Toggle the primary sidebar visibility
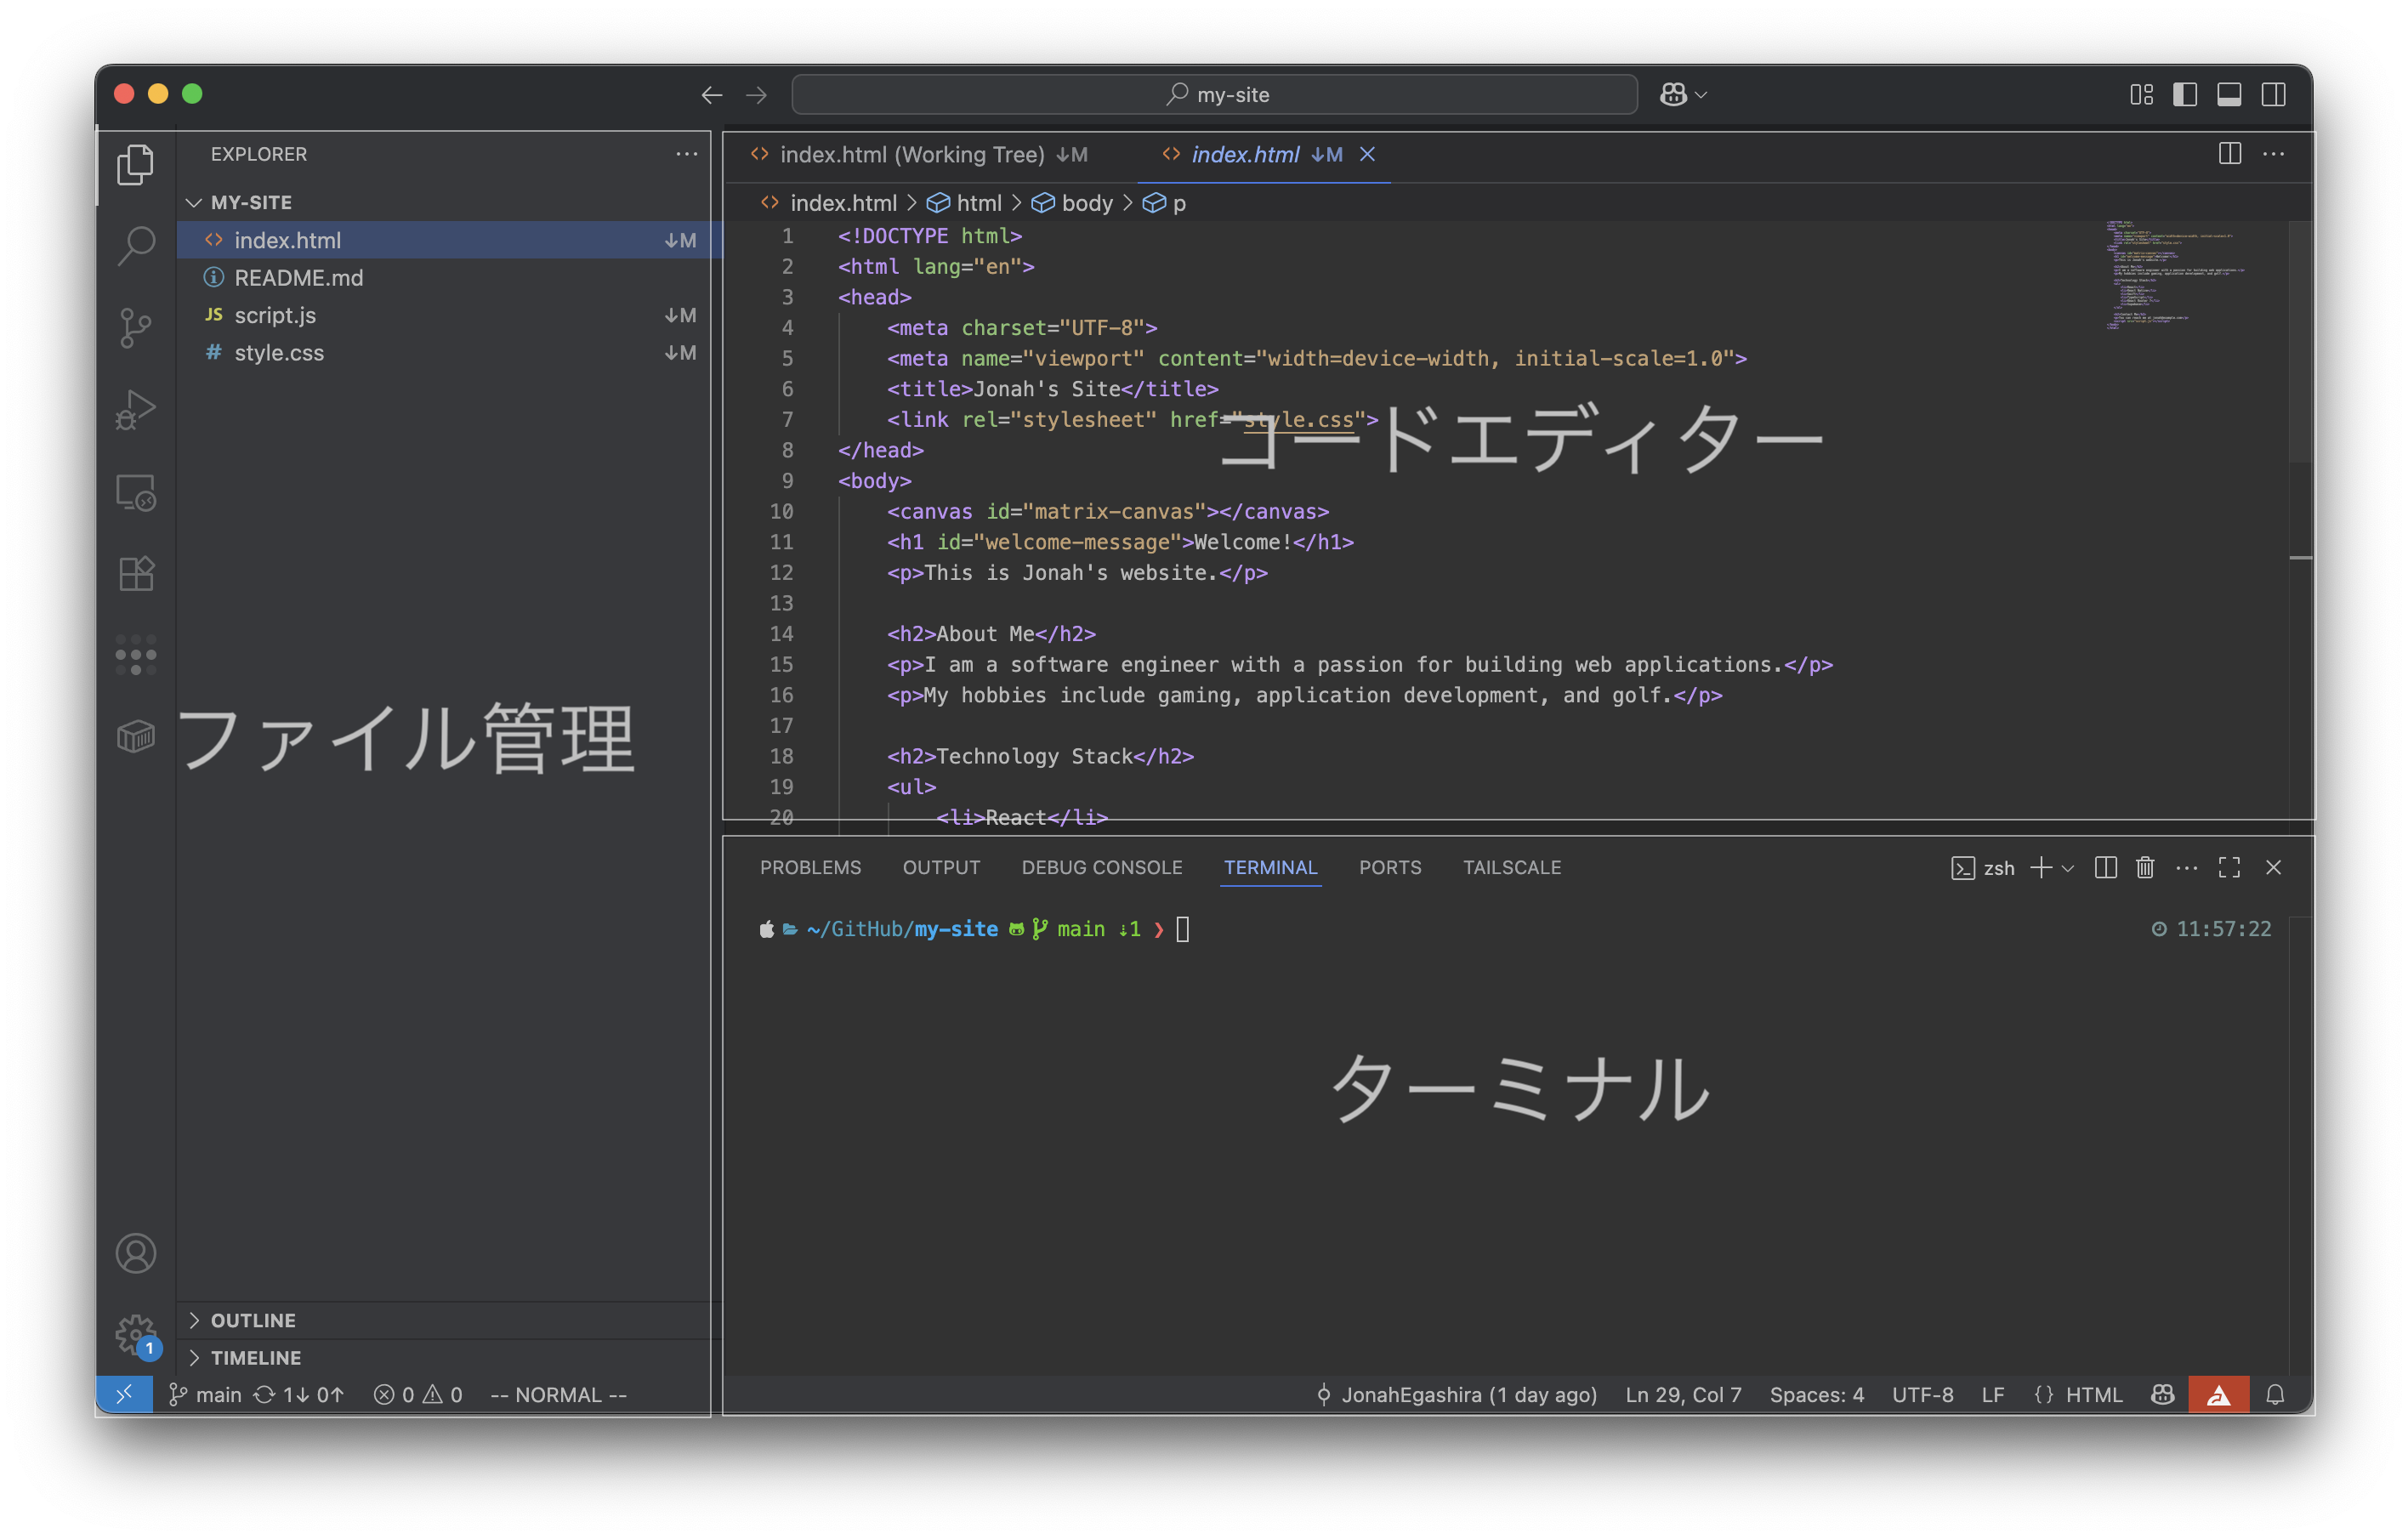This screenshot has height=1539, width=2408. pos(2186,94)
